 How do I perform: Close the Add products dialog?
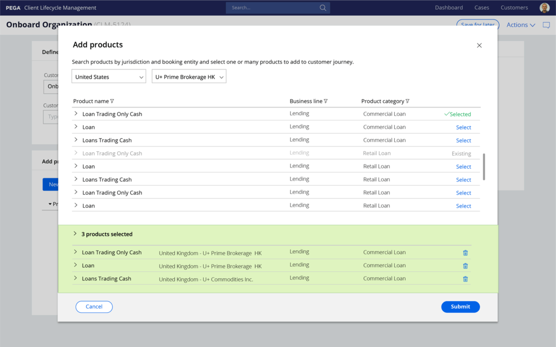[x=479, y=46]
